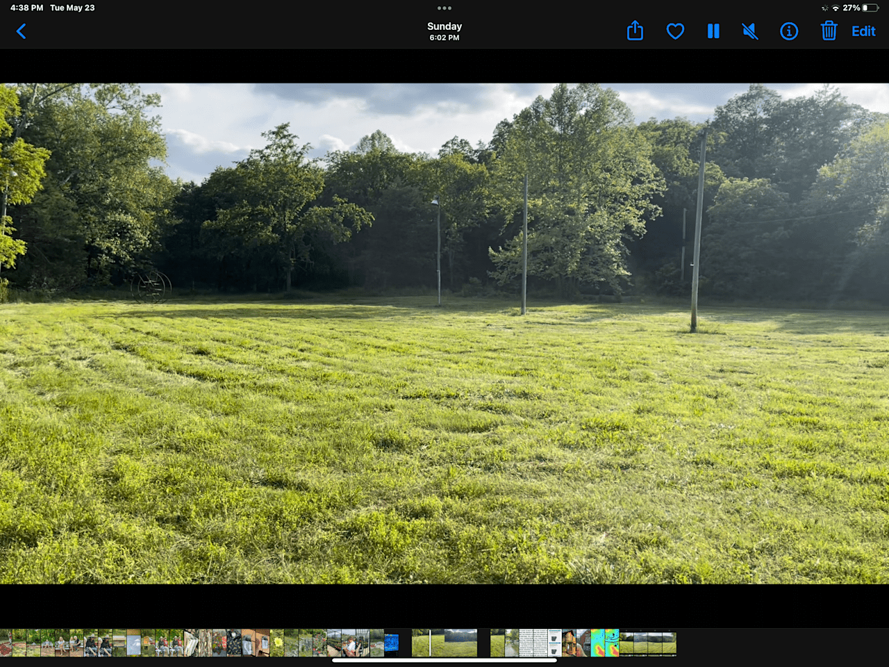Pause the video playback
Viewport: 889px width, 667px height.
pyautogui.click(x=713, y=31)
